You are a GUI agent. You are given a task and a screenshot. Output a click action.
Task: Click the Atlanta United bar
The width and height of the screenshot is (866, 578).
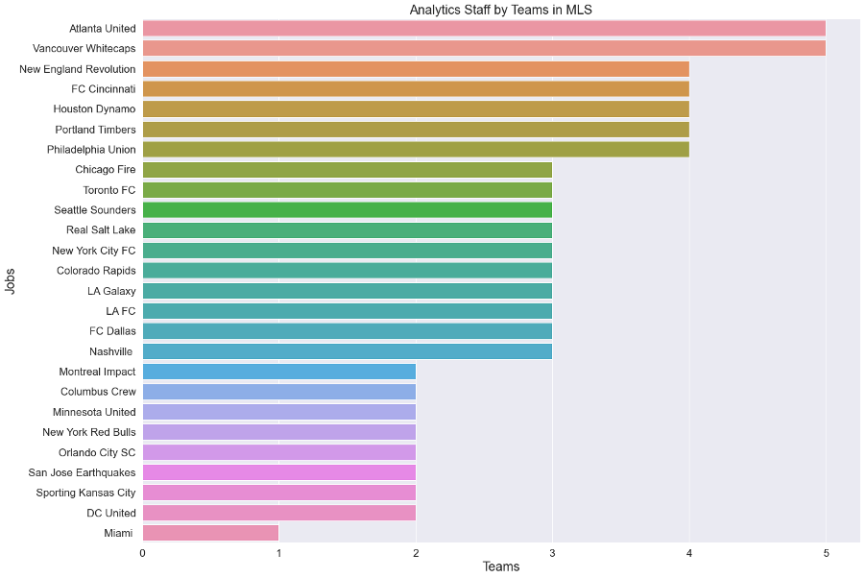(484, 28)
